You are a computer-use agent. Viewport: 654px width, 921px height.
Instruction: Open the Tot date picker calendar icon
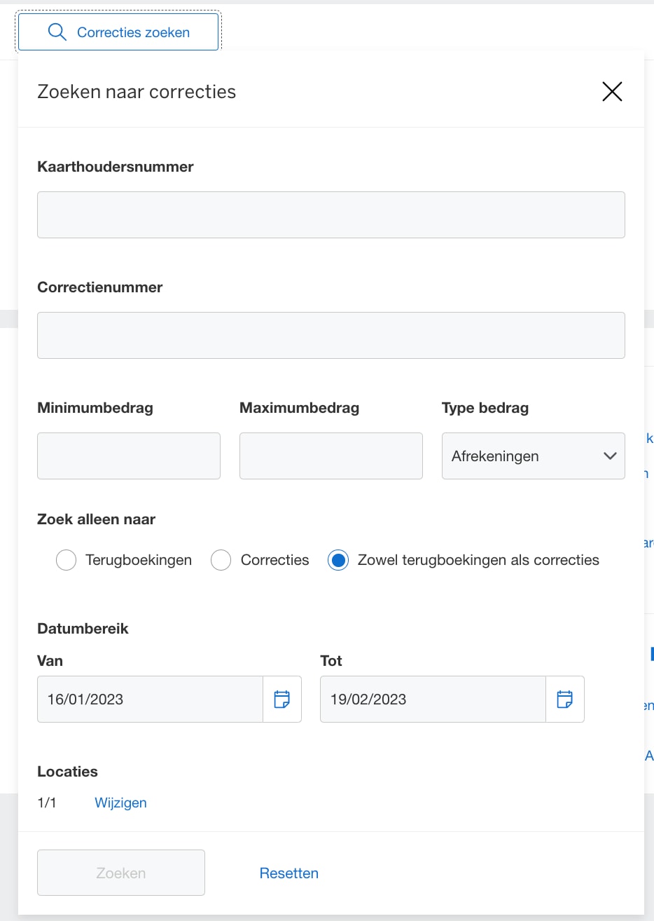565,699
